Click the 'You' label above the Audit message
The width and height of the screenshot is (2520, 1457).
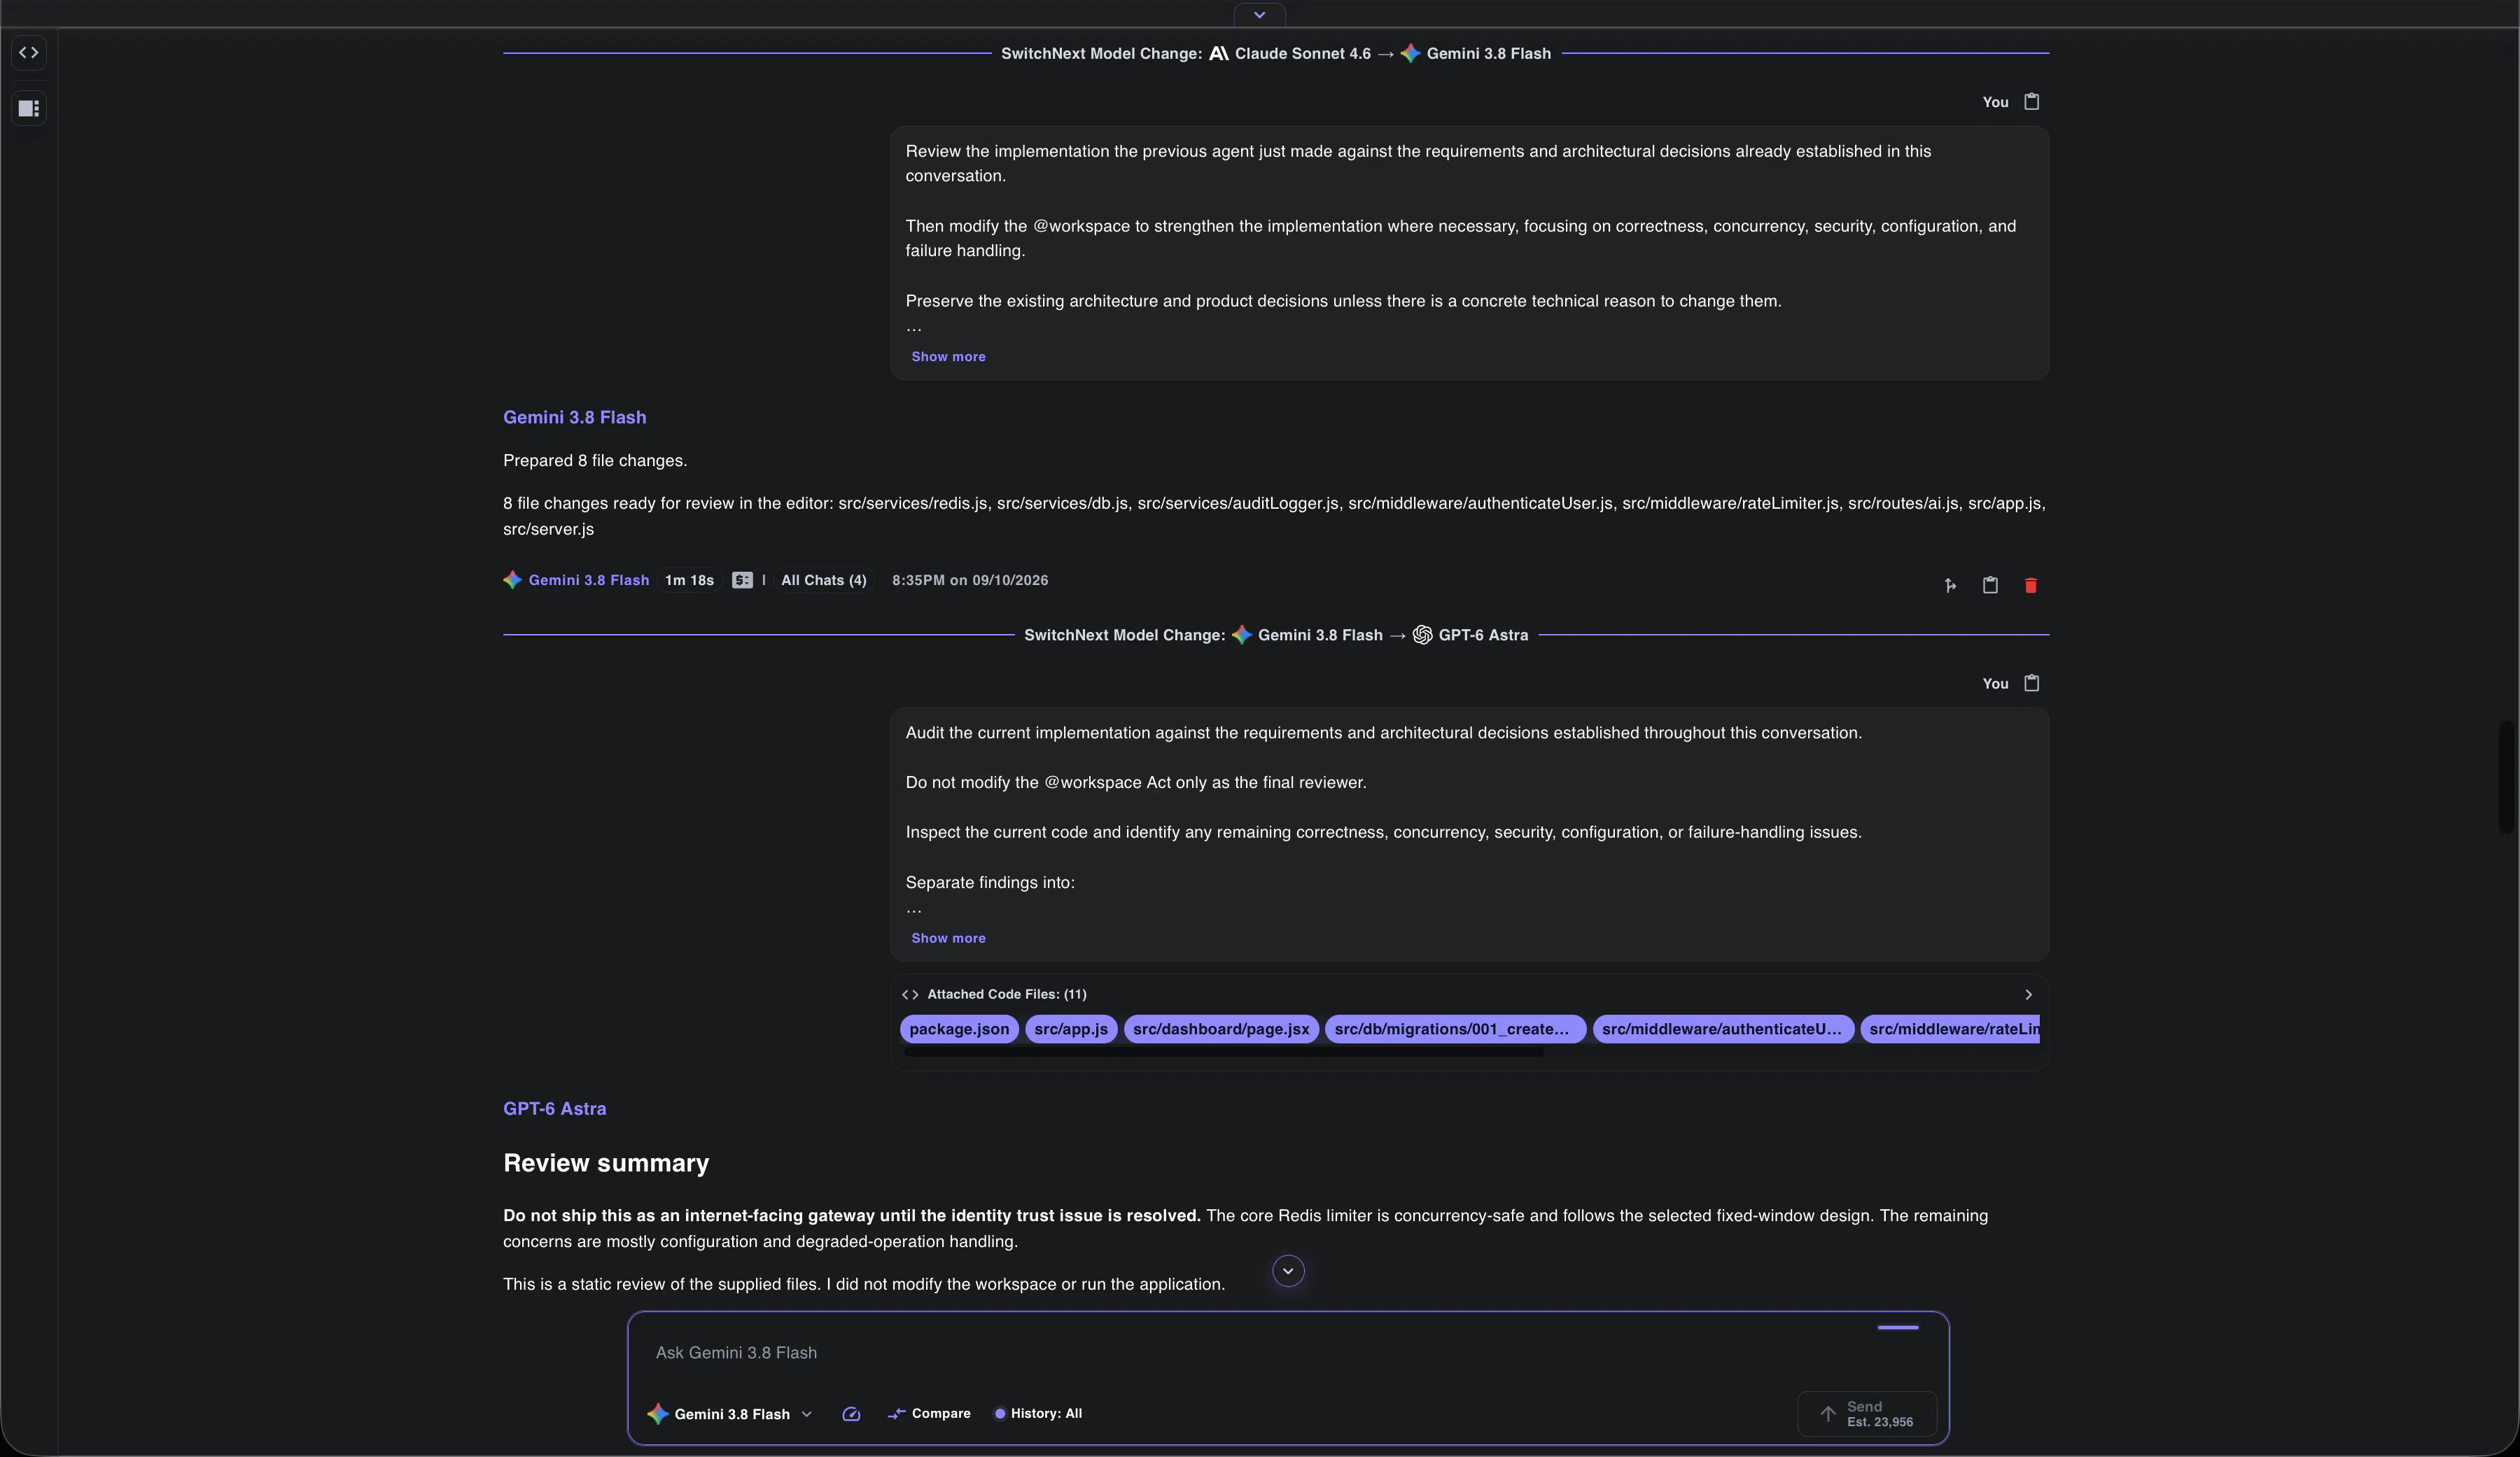pyautogui.click(x=1995, y=684)
